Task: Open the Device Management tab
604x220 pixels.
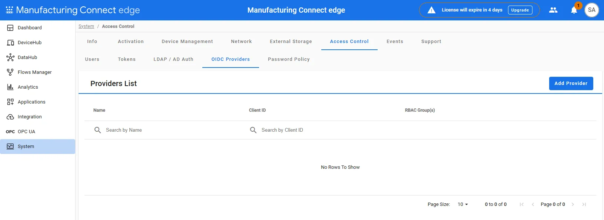Action: pos(187,42)
